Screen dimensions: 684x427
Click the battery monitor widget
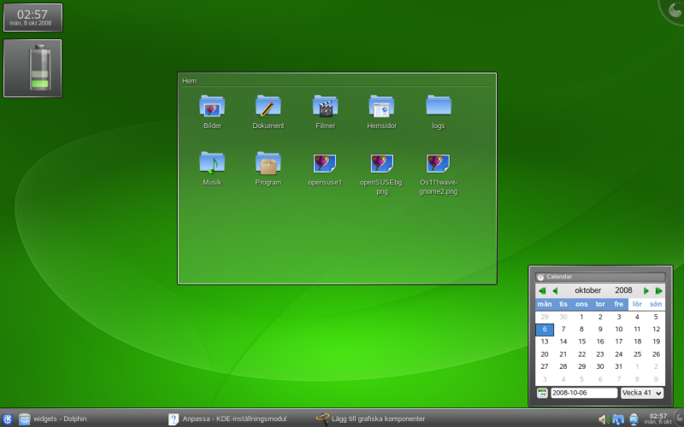[x=32, y=68]
